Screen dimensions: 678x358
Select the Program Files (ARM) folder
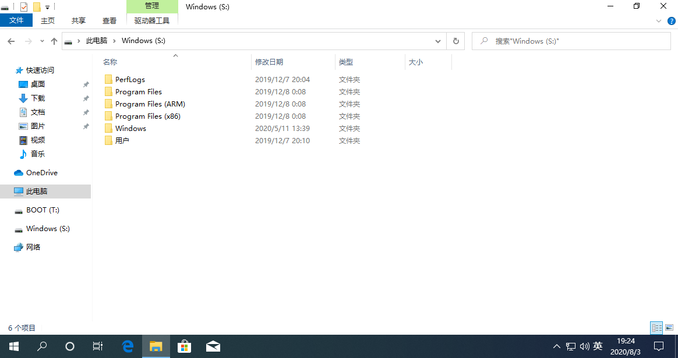pyautogui.click(x=150, y=104)
